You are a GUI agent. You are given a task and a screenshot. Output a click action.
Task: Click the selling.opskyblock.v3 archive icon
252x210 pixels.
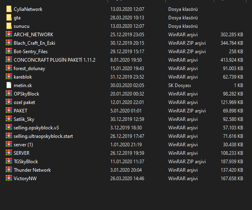pos(9,127)
